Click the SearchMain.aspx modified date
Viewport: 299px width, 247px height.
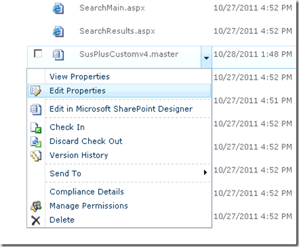(253, 8)
